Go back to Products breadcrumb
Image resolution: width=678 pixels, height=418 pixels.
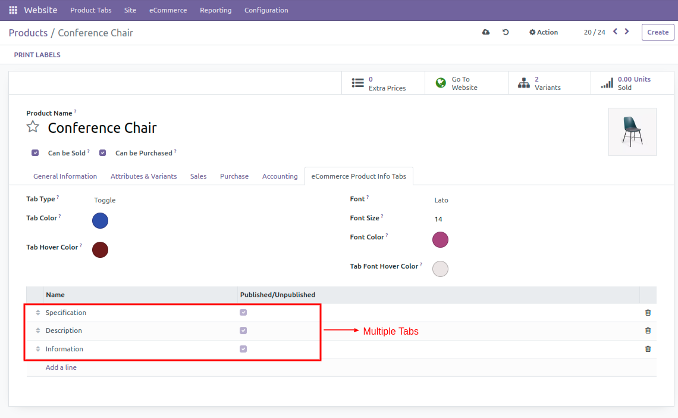coord(28,33)
